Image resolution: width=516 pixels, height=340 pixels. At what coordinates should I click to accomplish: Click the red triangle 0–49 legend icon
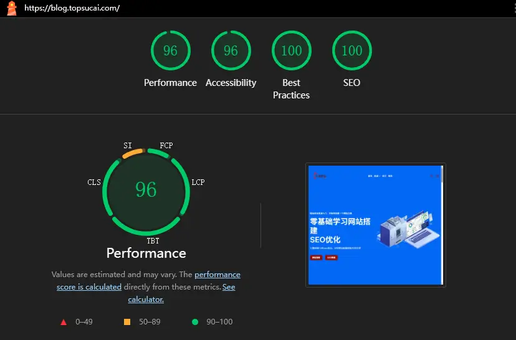[x=64, y=322]
